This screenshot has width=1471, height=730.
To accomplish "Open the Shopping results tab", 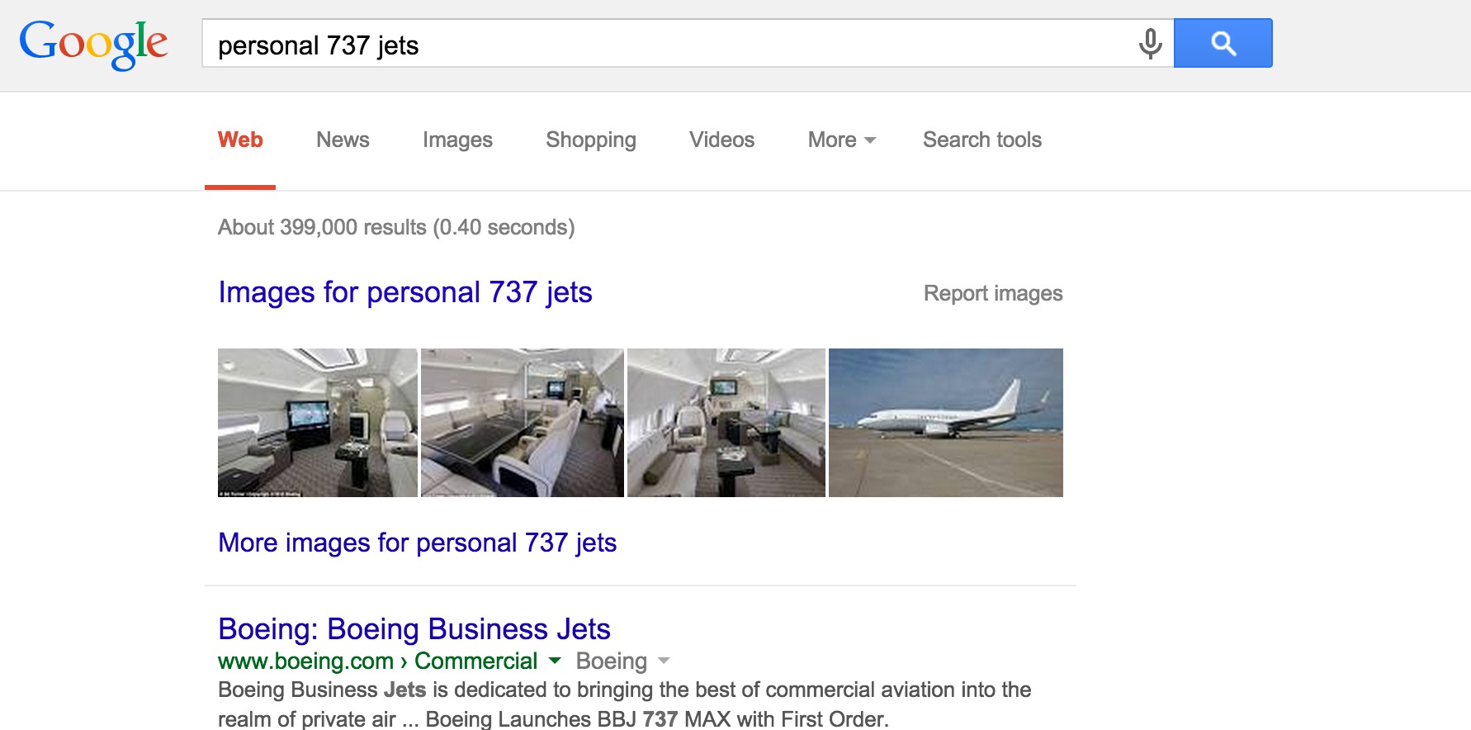I will tap(591, 140).
